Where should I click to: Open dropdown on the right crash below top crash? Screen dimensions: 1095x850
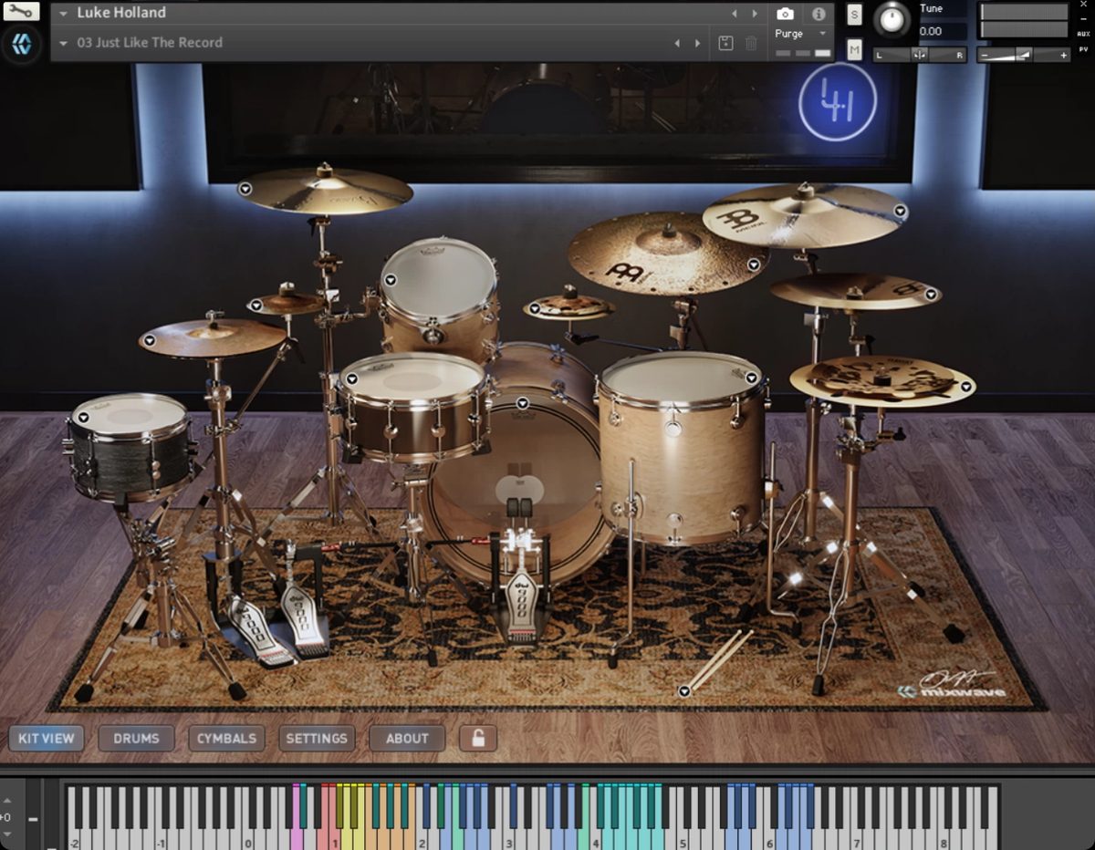point(931,295)
